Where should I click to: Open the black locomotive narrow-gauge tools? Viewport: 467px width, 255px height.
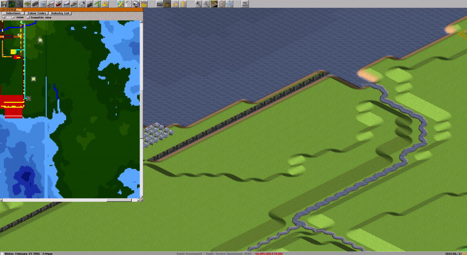click(89, 4)
